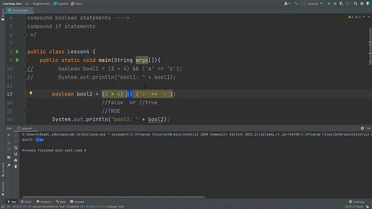Open the user account dropdown in top toolbar
This screenshot has width=372, height=209.
tap(287, 3)
